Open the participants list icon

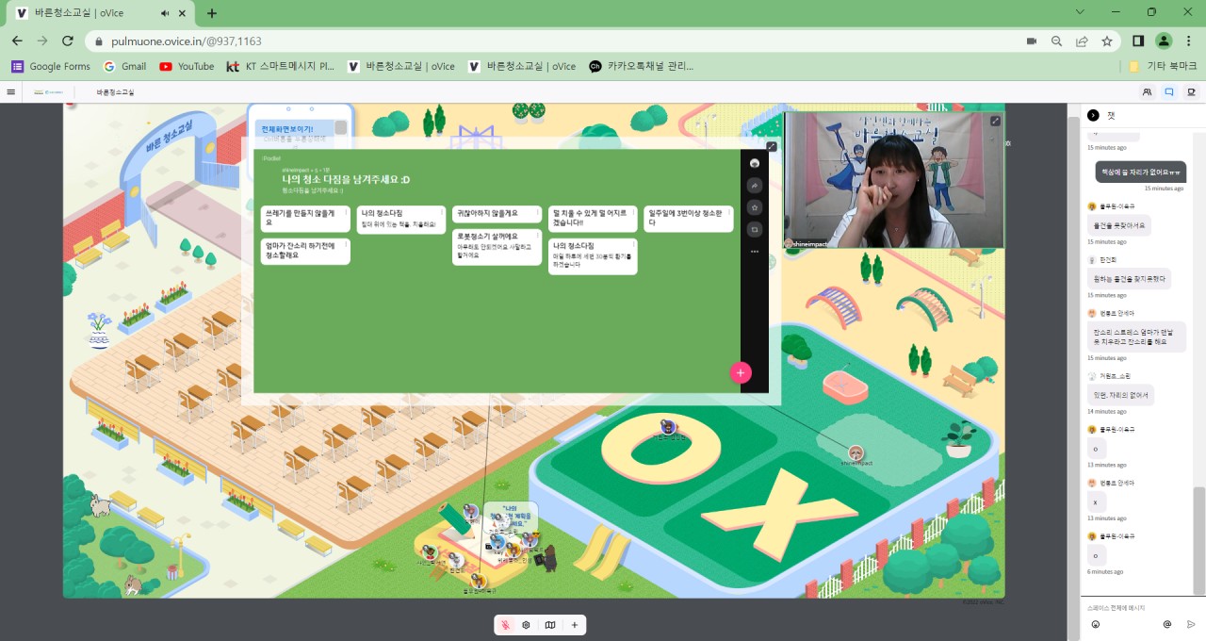click(1147, 92)
